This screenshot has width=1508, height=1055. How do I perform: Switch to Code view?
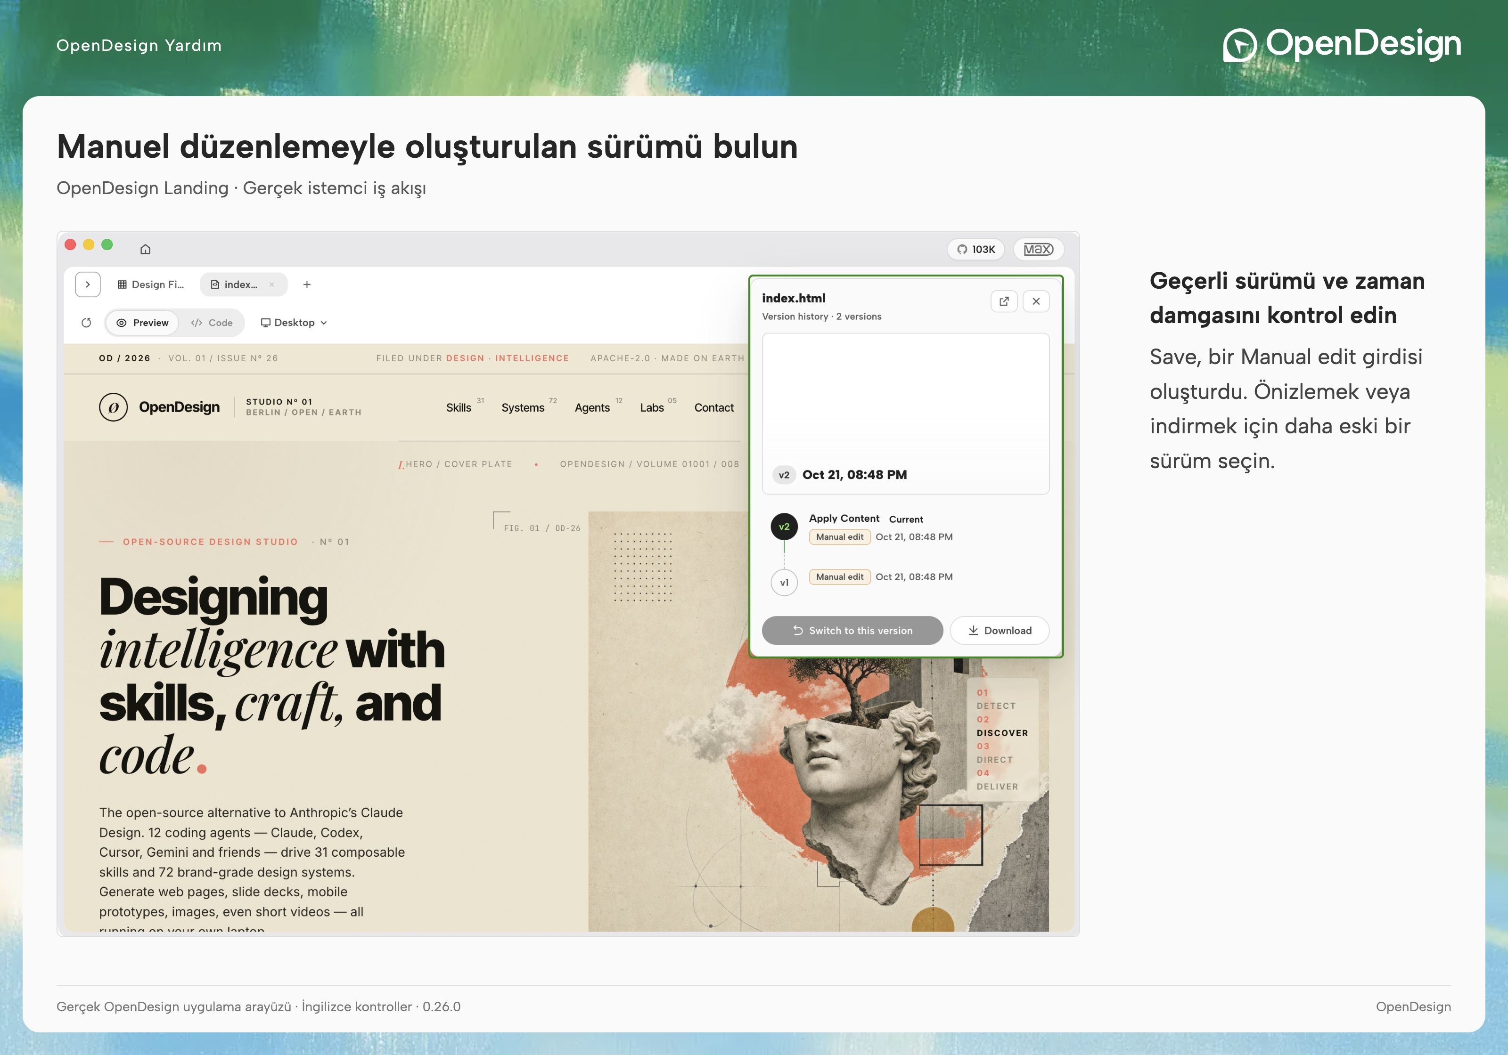tap(212, 322)
